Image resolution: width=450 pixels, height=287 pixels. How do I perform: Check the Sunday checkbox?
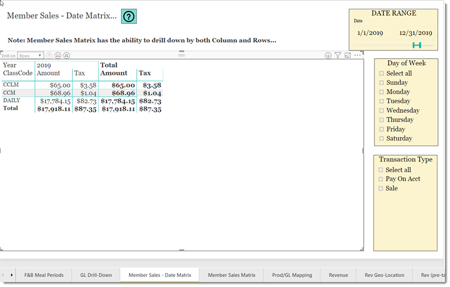point(382,83)
